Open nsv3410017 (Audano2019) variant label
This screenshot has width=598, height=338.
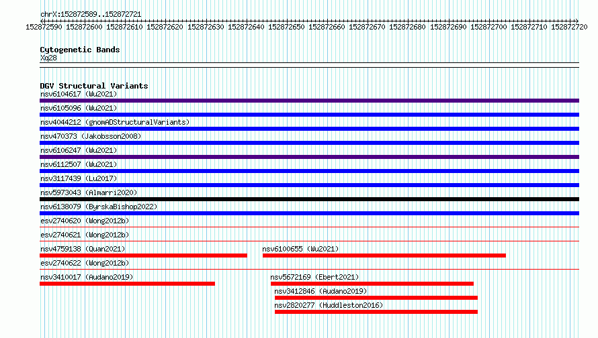click(87, 277)
